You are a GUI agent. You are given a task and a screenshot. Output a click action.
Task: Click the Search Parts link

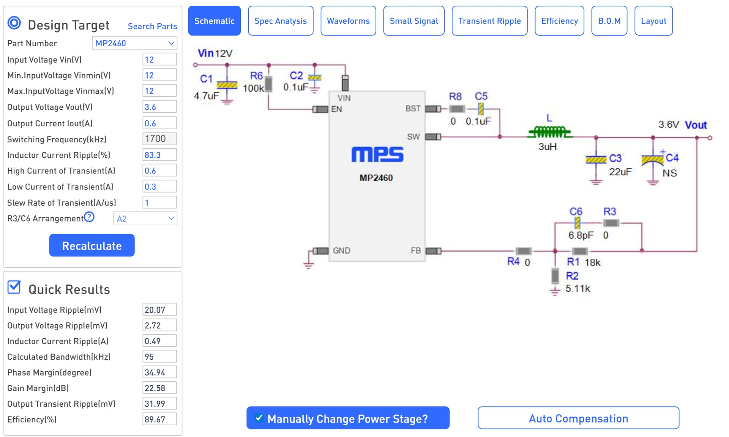click(x=152, y=26)
